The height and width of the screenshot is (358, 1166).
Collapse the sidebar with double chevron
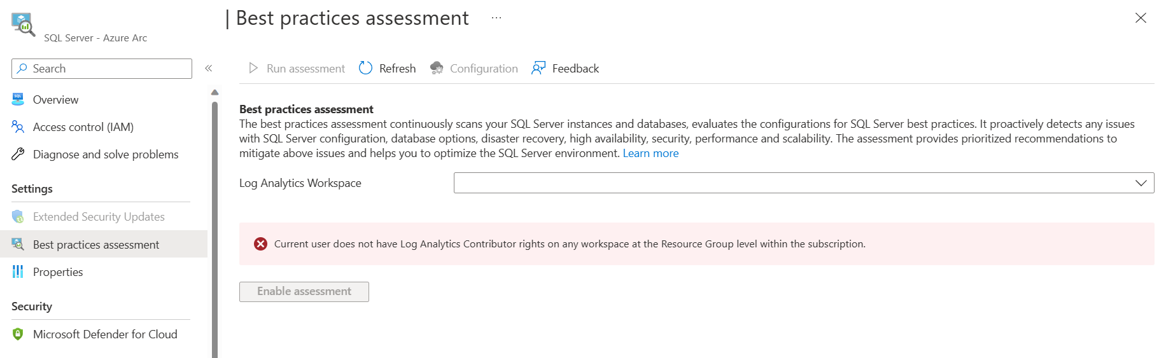pos(209,68)
